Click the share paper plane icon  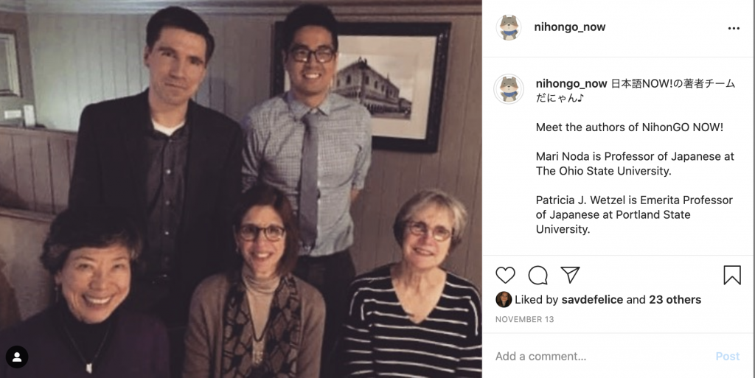[x=570, y=275]
